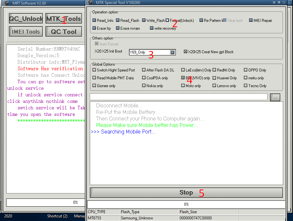Screen dimensions: 293x221
Task: Click the QC_Unlock button in MRT Software
Action: pos(26,19)
